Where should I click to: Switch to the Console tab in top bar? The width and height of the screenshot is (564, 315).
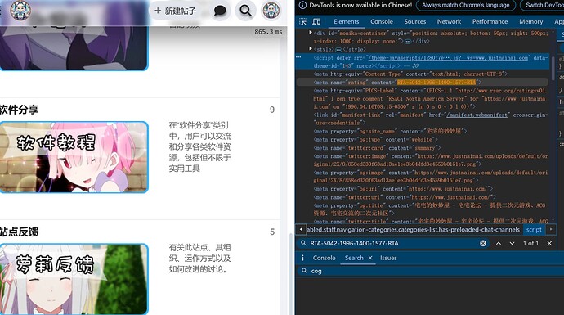coord(382,21)
